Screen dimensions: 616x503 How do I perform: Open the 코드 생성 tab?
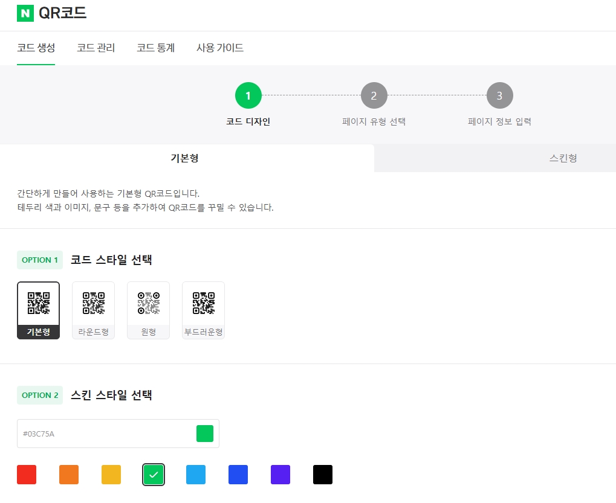36,48
